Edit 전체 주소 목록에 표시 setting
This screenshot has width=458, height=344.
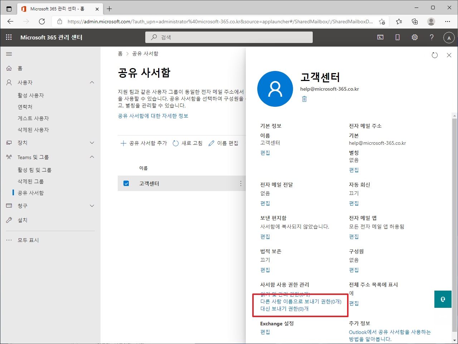pyautogui.click(x=354, y=304)
